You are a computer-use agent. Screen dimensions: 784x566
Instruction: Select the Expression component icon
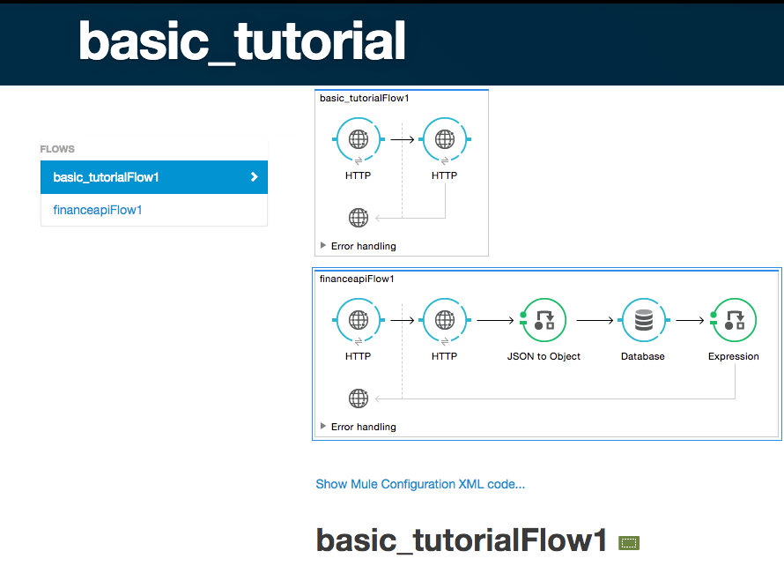click(734, 320)
